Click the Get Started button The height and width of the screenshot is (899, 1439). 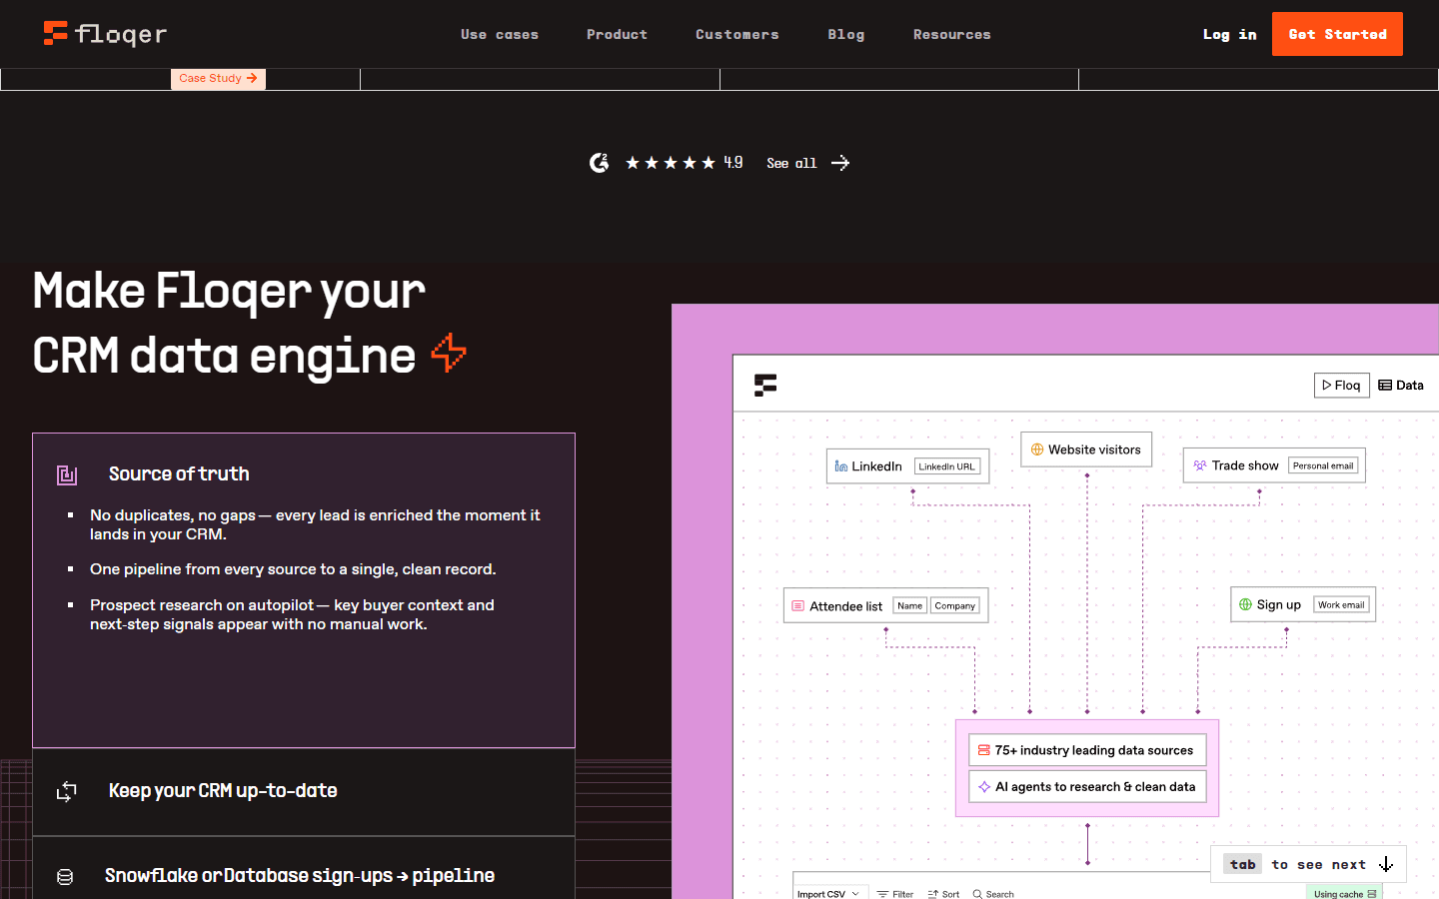(x=1337, y=33)
